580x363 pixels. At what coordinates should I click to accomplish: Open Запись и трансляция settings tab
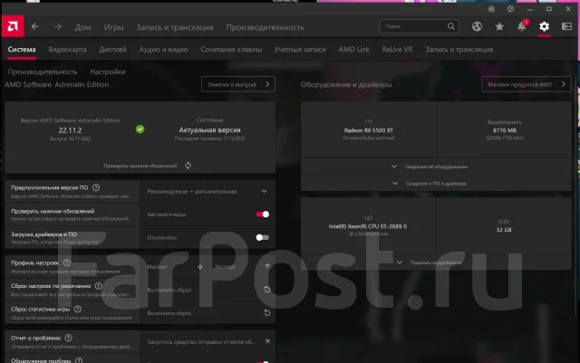coord(459,50)
